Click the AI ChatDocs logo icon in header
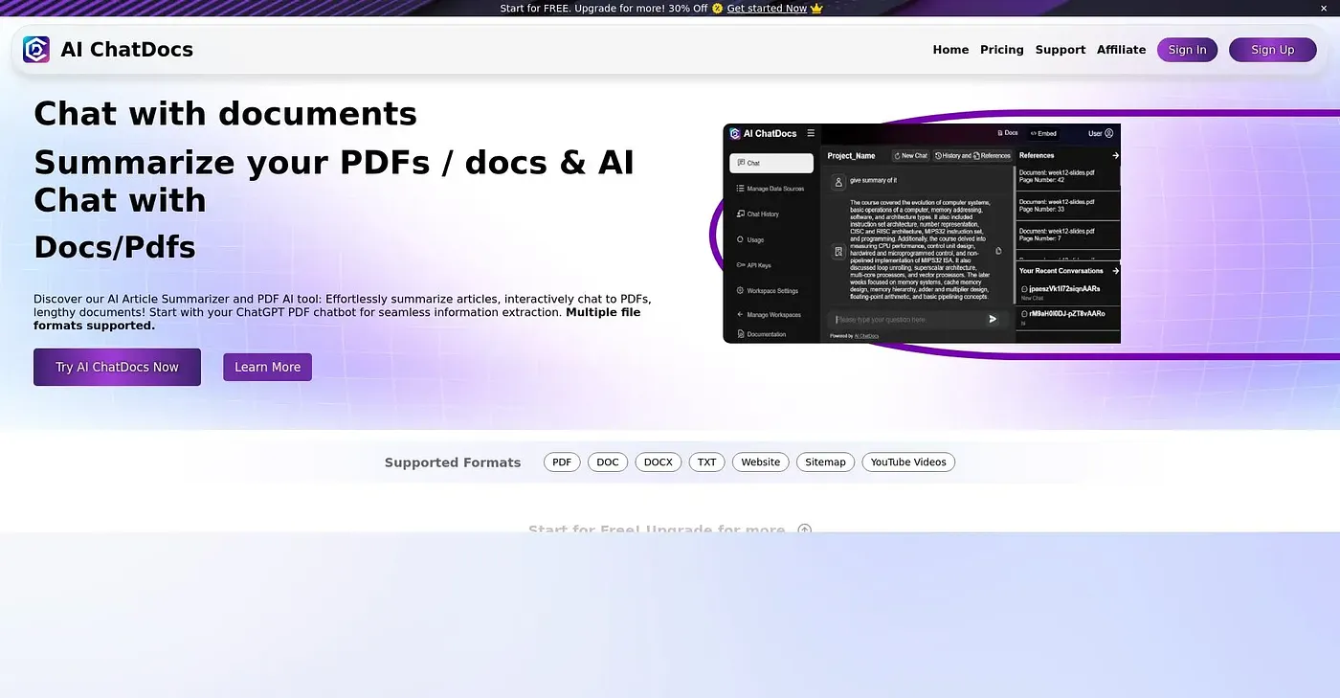The height and width of the screenshot is (698, 1340). (x=36, y=50)
